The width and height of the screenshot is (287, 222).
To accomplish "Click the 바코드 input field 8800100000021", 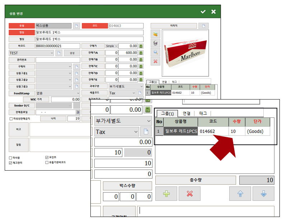I will pyautogui.click(x=58, y=46).
